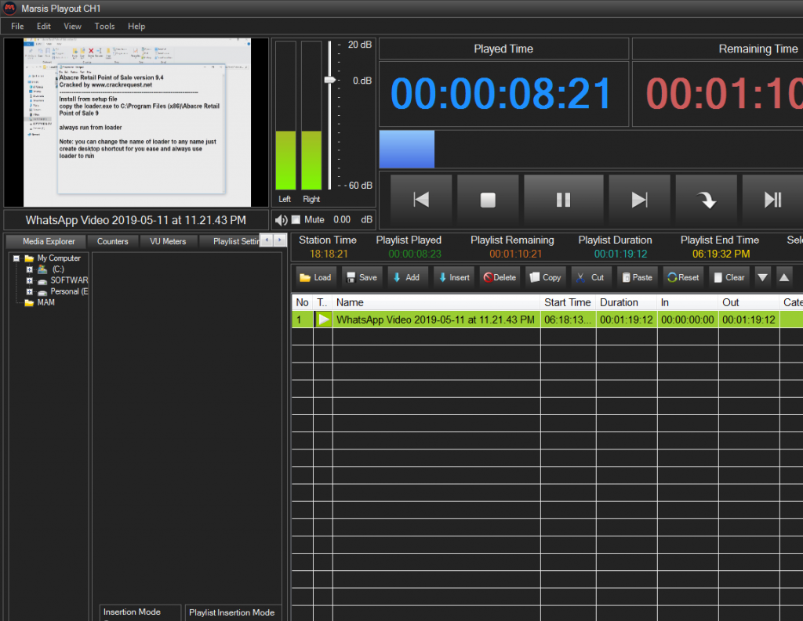Click the Out column header
Screen dimensions: 803x621
(x=749, y=302)
